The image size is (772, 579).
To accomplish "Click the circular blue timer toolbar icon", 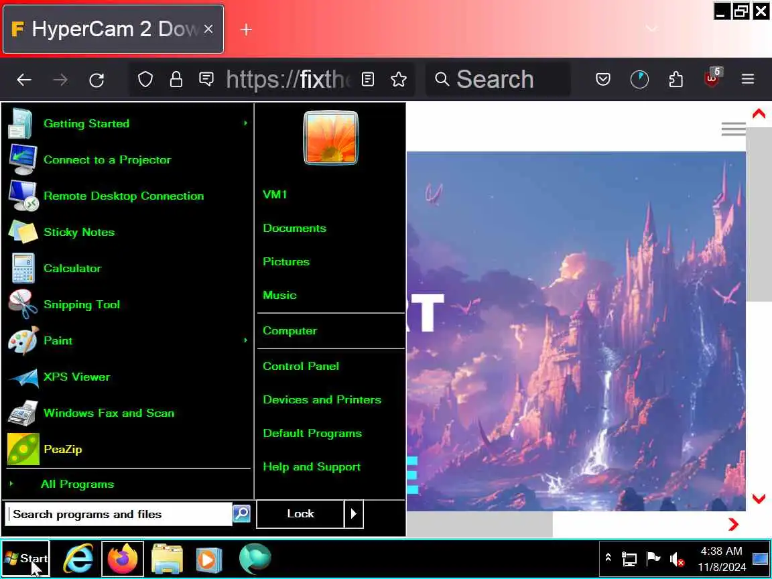I will [x=639, y=79].
